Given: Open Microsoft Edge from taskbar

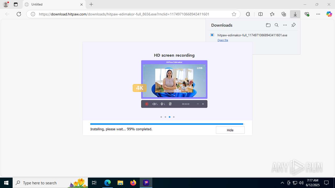Looking at the screenshot, I should [x=108, y=183].
